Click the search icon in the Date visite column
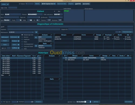 click(10, 56)
